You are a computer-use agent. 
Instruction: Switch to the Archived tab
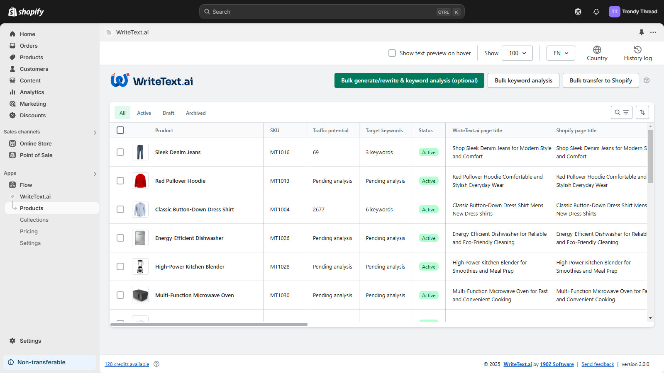(x=195, y=113)
